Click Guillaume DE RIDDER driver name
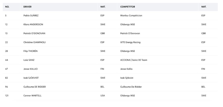This screenshot has height=107, width=223. tap(35, 87)
